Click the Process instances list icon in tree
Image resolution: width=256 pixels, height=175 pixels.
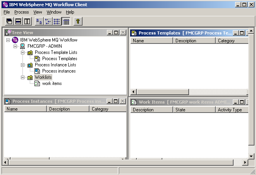click(x=37, y=71)
